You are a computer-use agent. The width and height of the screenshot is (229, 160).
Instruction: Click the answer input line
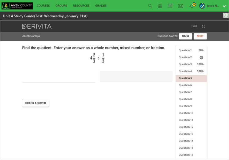pyautogui.click(x=59, y=77)
